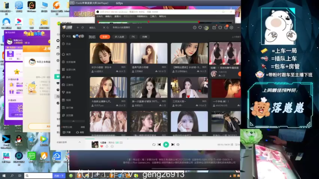Toggle the red heart like on current song
Viewport: 319px width, 179px height.
pyautogui.click(x=102, y=146)
